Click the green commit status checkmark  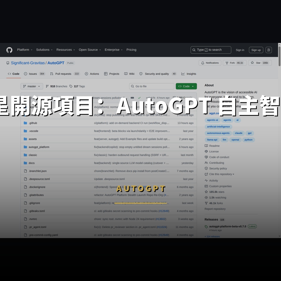[x=139, y=98]
